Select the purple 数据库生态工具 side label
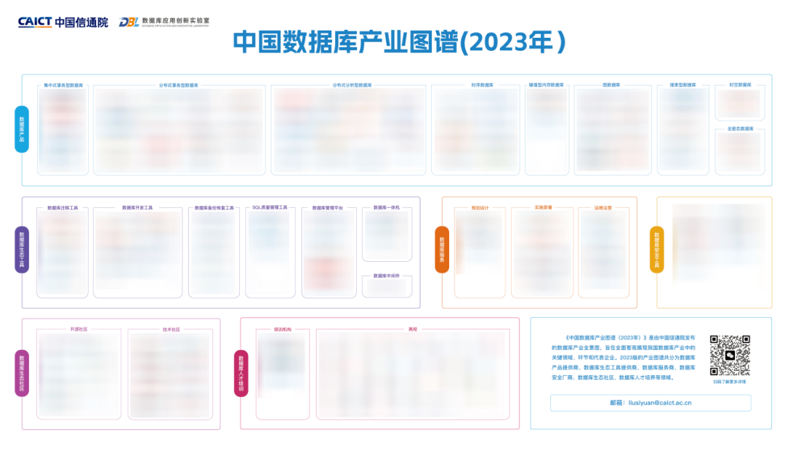This screenshot has width=785, height=456. coord(22,249)
